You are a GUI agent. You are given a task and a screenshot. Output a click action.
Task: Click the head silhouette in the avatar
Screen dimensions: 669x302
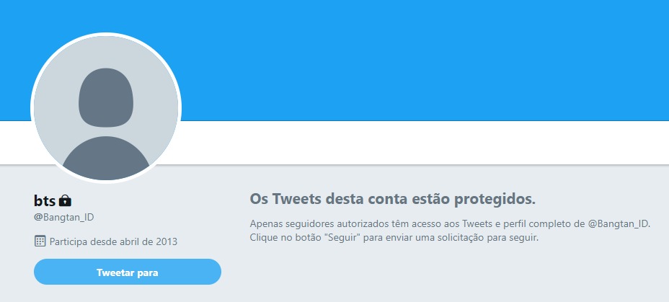(x=106, y=97)
